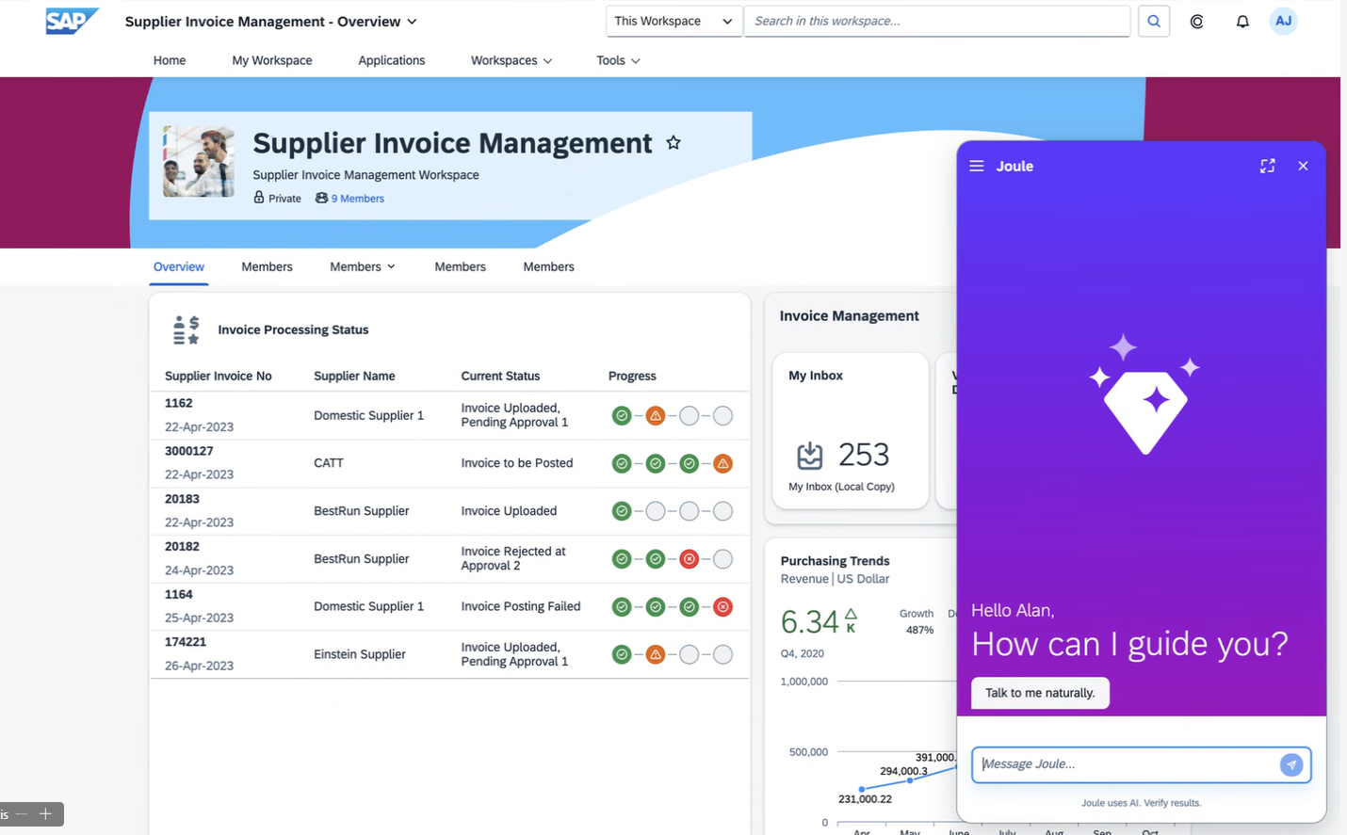
Task: Focus the Search in this workspace field
Action: [x=937, y=21]
